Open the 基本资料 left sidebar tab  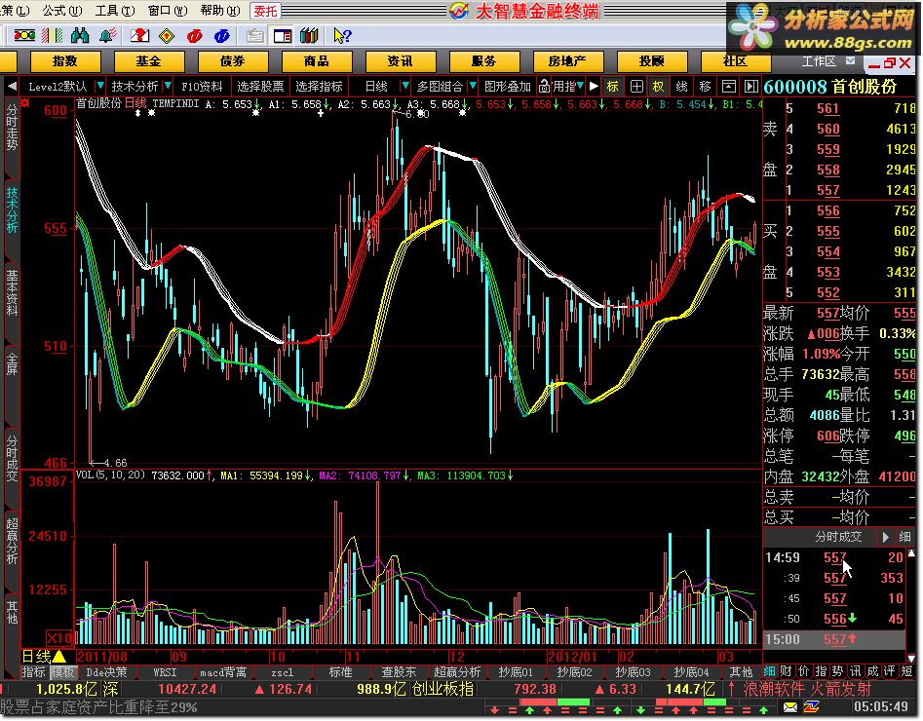(12, 292)
